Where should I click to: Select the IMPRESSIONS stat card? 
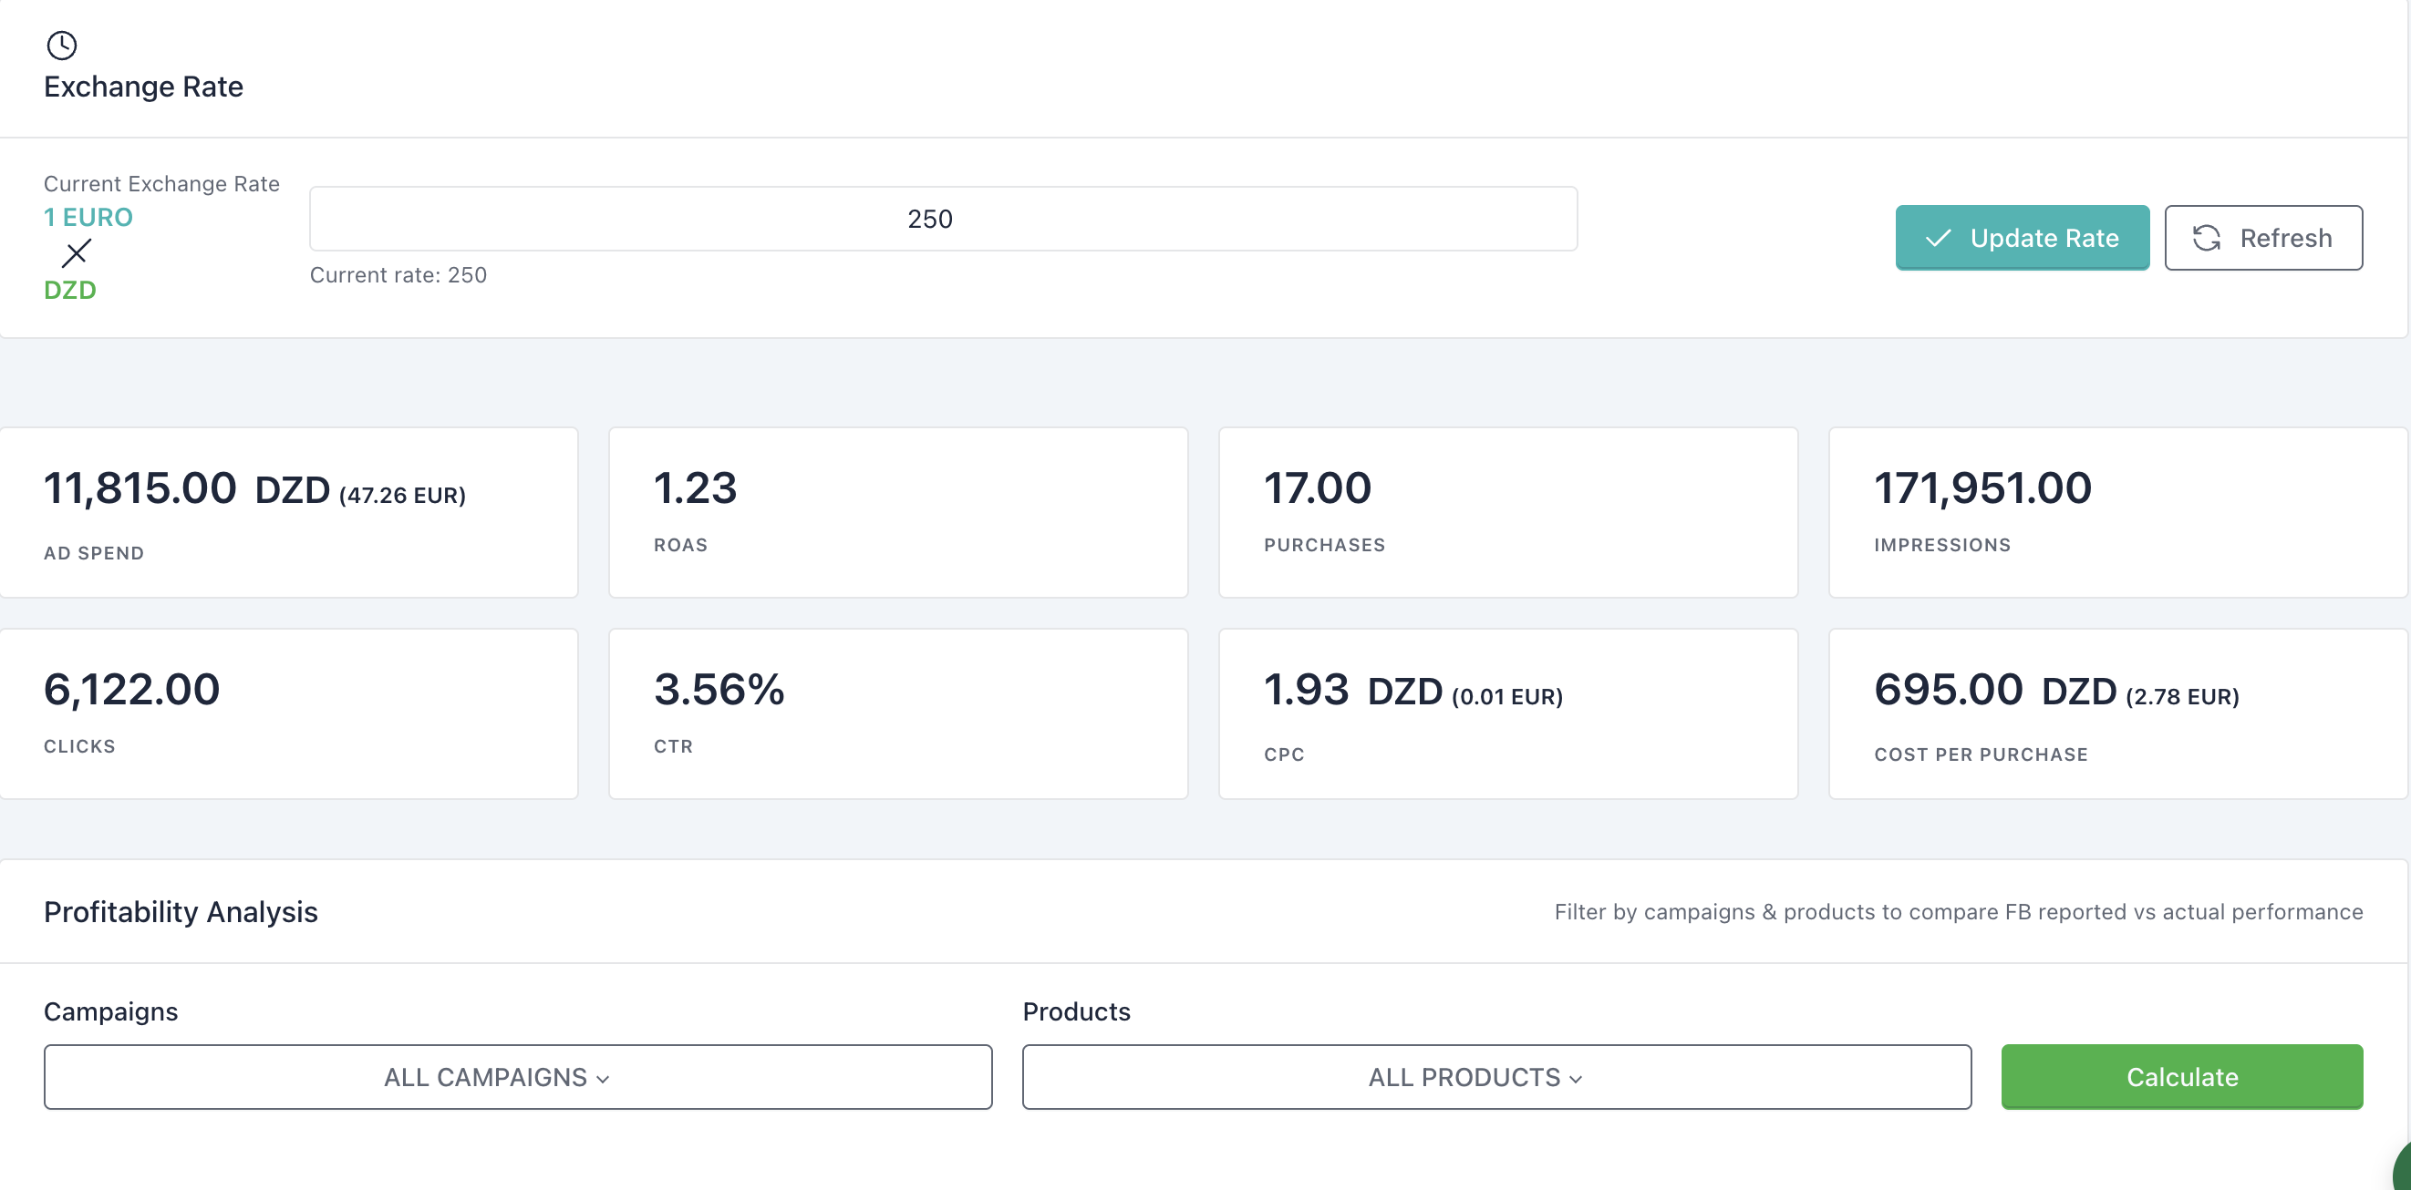[x=2118, y=513]
